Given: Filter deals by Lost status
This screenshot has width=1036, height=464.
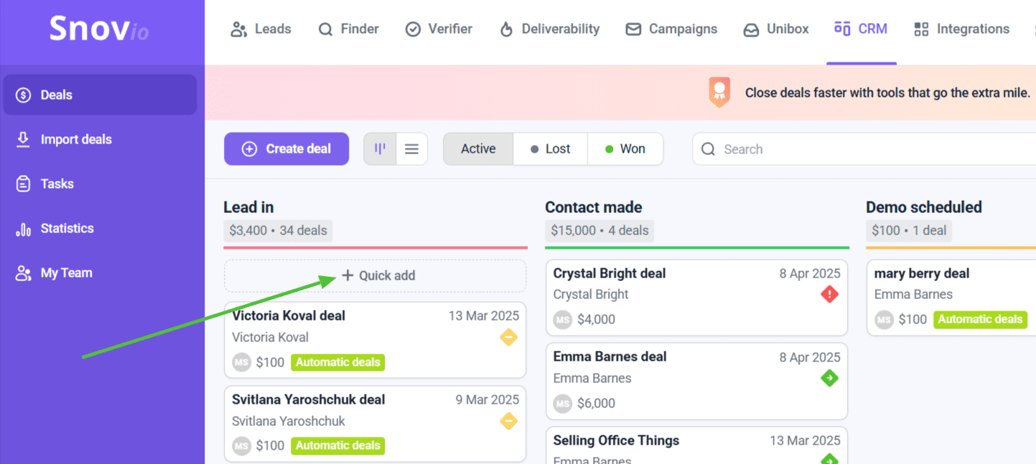Looking at the screenshot, I should 550,149.
